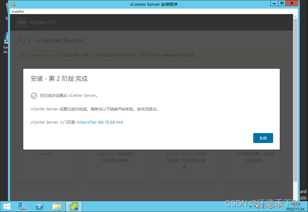Click the desktop icon at the left edge
Viewport: 308px width, 212px height.
tap(6, 39)
